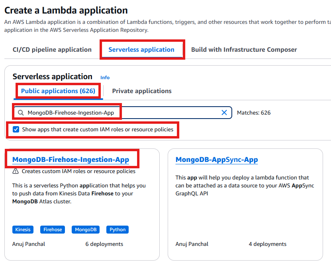
Task: Select the Serverless application tab
Action: coord(142,49)
